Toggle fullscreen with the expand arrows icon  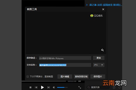80,87
